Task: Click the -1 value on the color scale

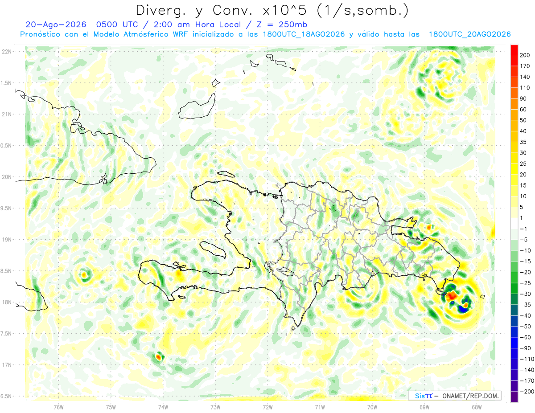Action: (x=524, y=229)
